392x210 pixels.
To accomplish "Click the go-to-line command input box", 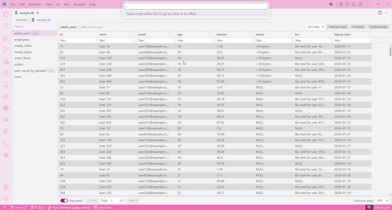I will [196, 6].
